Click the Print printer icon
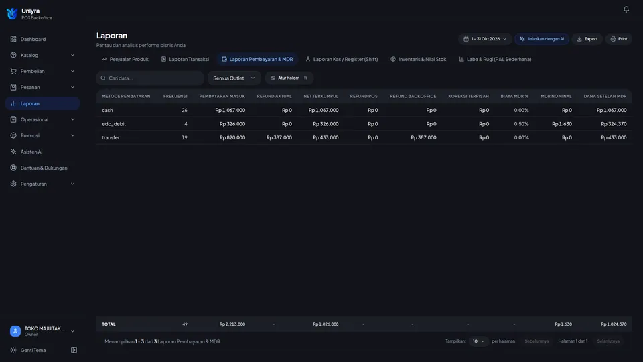 [613, 39]
